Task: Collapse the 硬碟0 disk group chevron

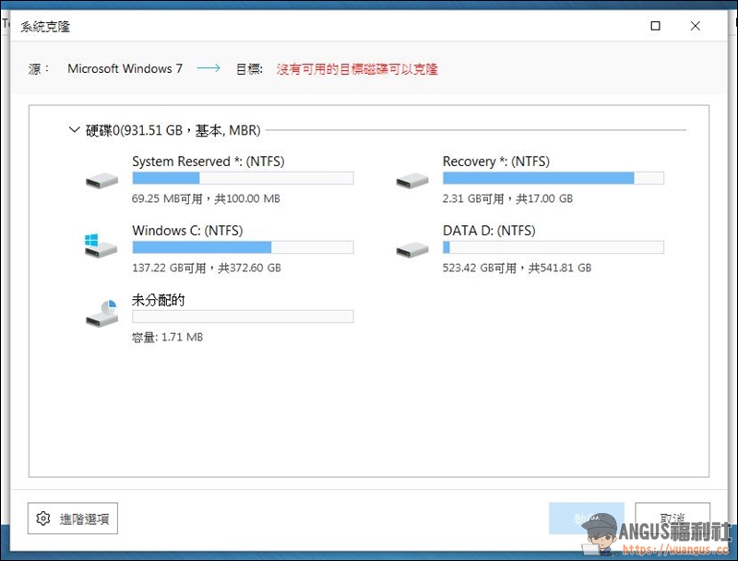Action: click(x=75, y=130)
